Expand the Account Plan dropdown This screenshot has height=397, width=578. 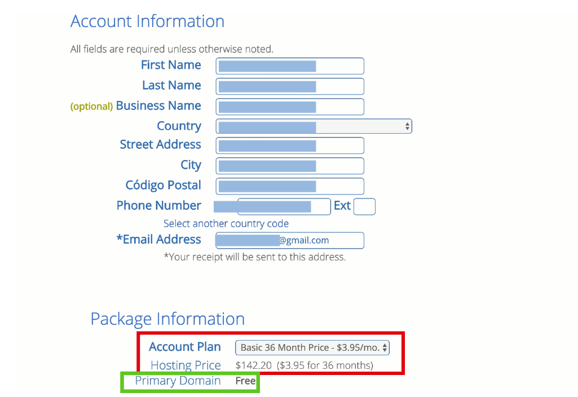coord(312,347)
